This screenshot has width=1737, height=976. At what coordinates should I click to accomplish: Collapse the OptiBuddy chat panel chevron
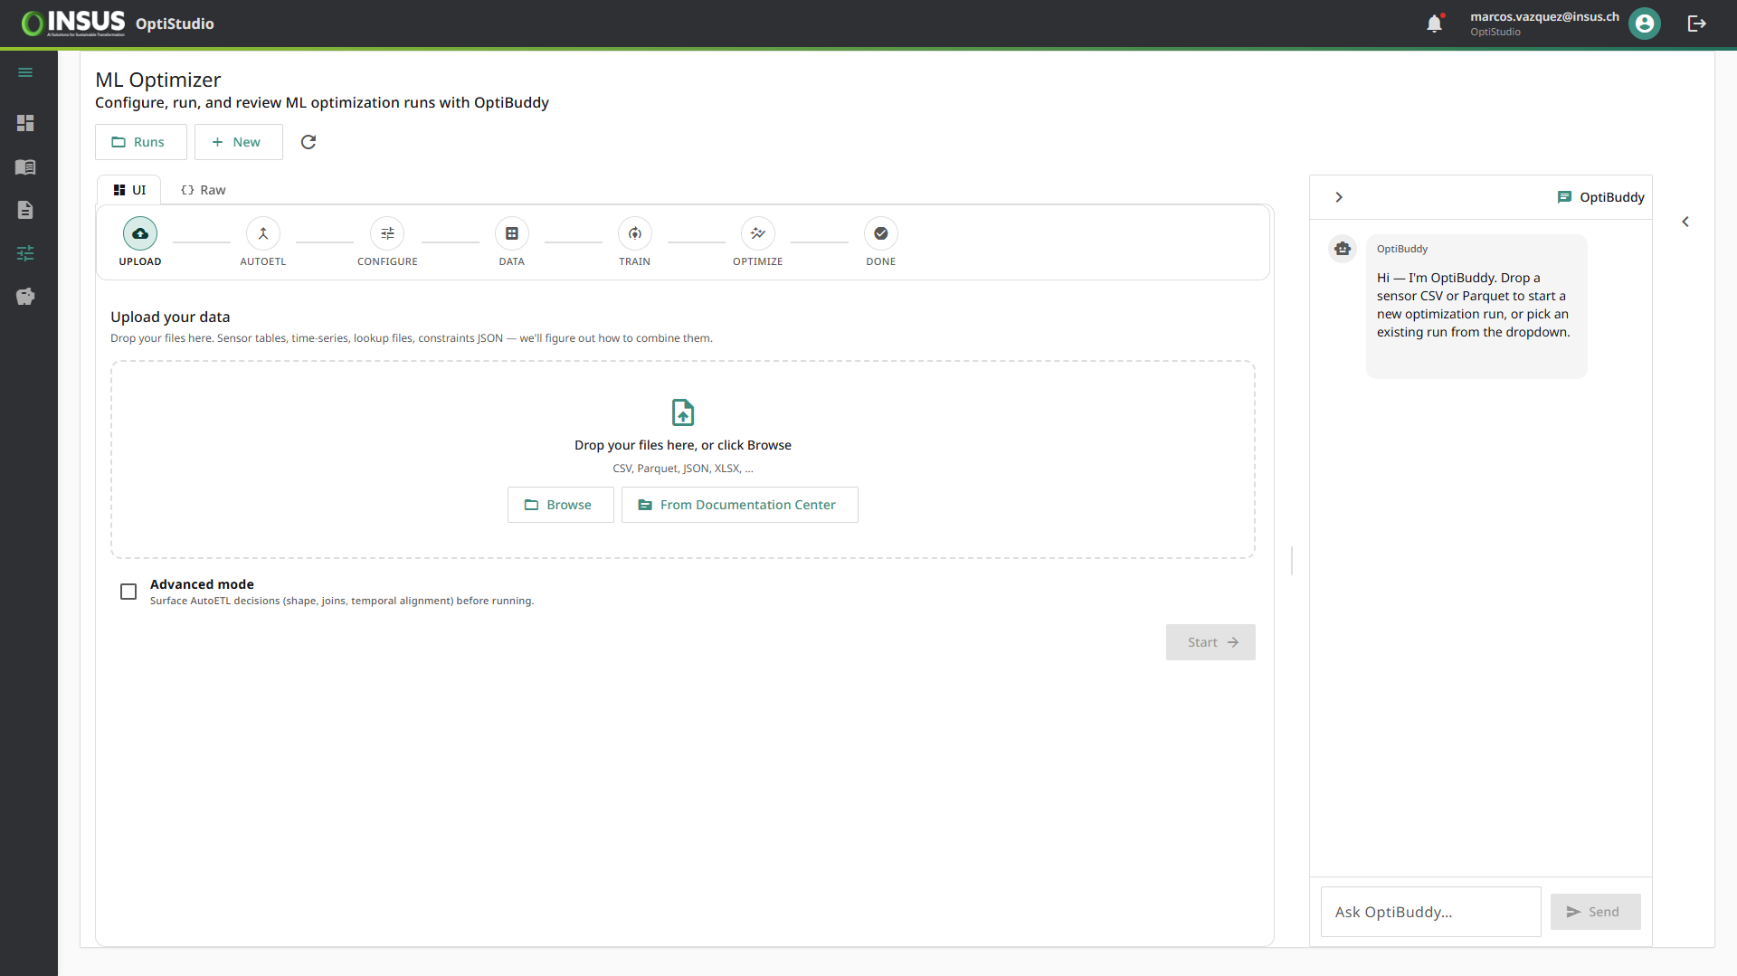point(1339,197)
